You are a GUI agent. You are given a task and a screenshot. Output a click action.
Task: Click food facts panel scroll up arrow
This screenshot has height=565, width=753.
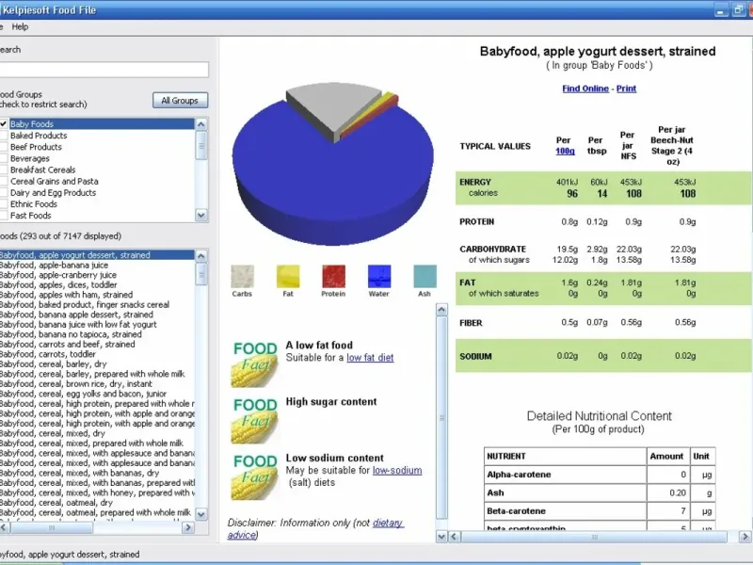441,310
